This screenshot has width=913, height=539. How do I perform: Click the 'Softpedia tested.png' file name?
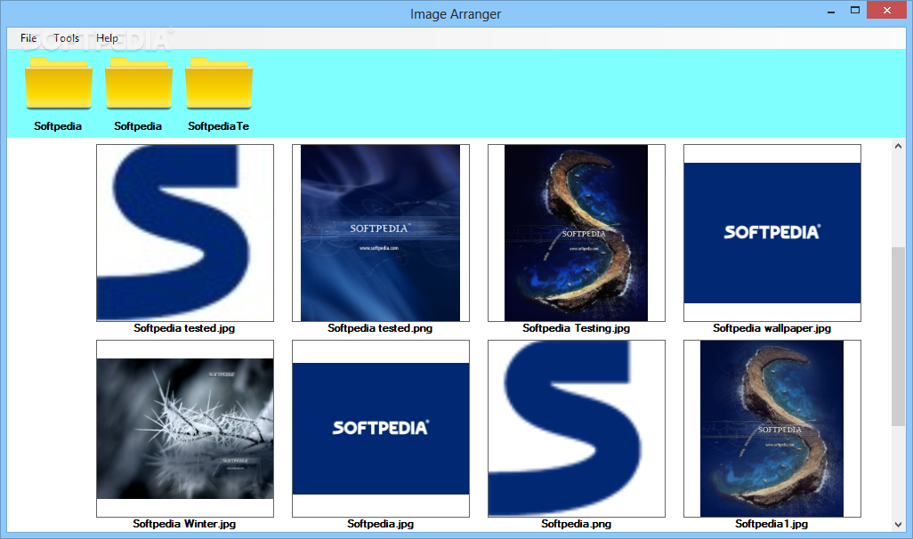click(380, 328)
